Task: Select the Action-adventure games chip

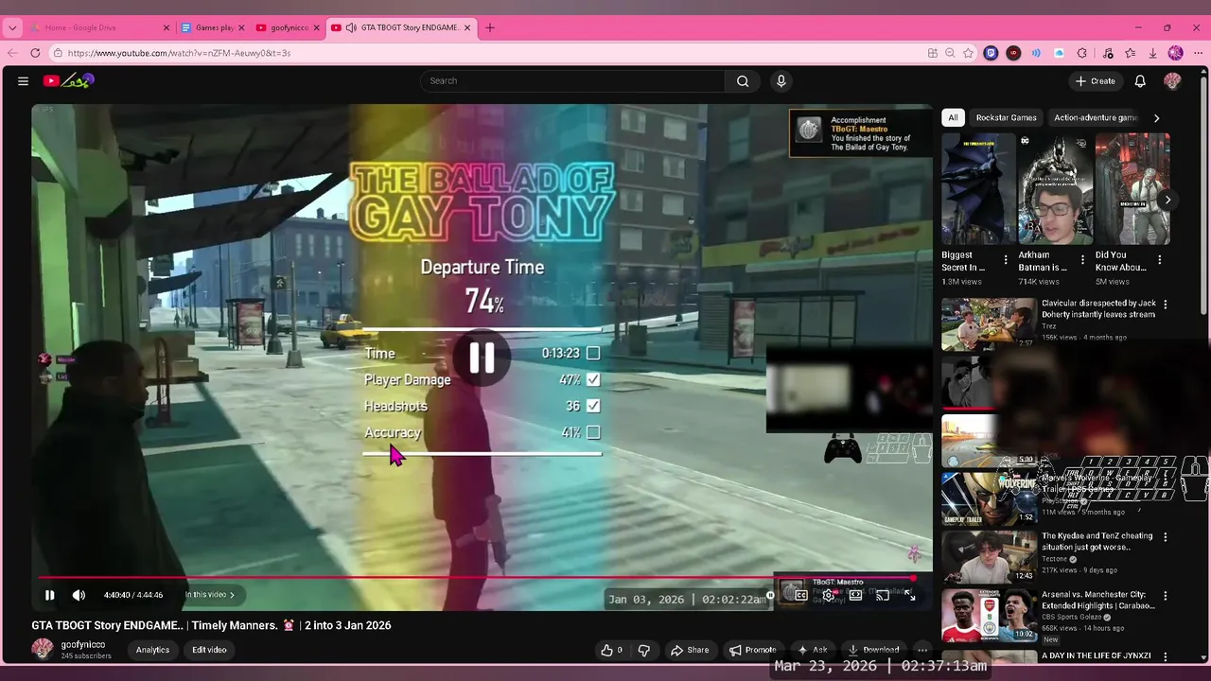Action: coord(1095,118)
